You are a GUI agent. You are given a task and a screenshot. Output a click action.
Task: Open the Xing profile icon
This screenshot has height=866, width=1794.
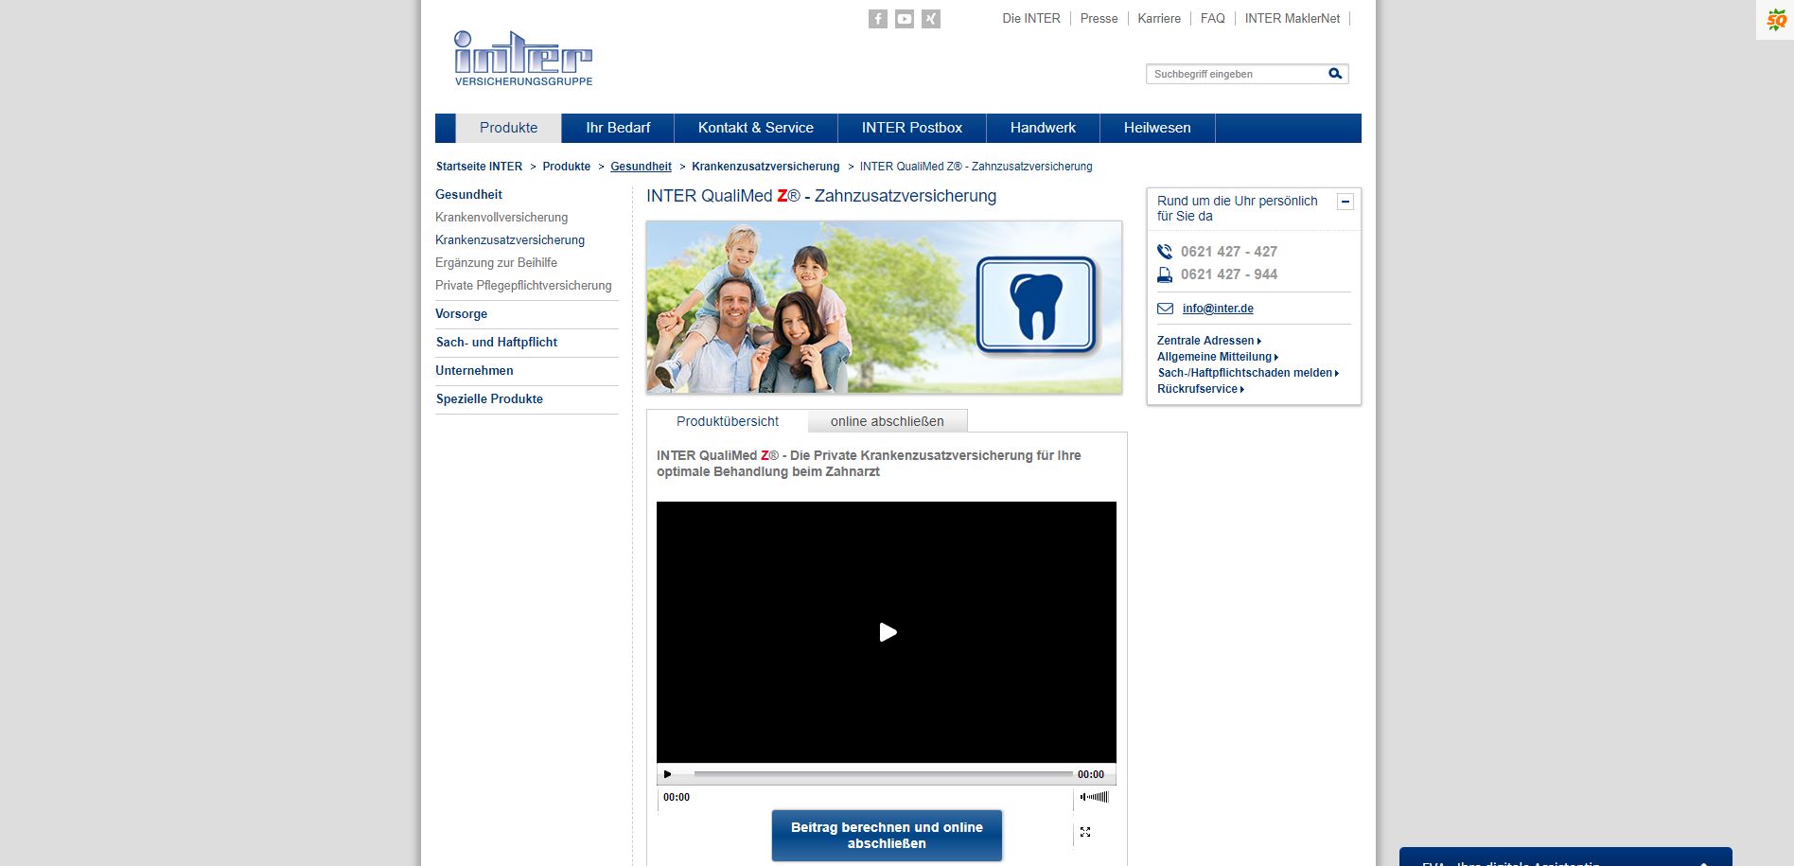coord(931,19)
